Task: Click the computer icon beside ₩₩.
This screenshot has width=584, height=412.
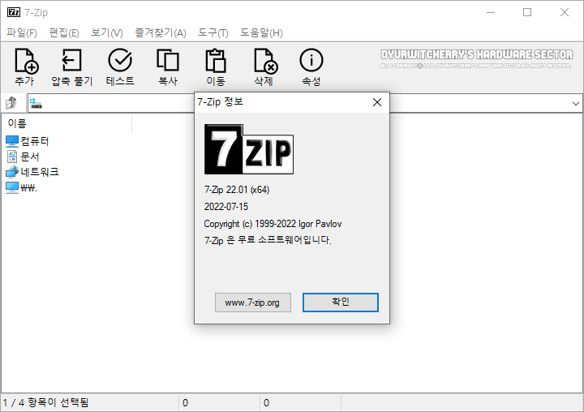Action: coord(12,187)
